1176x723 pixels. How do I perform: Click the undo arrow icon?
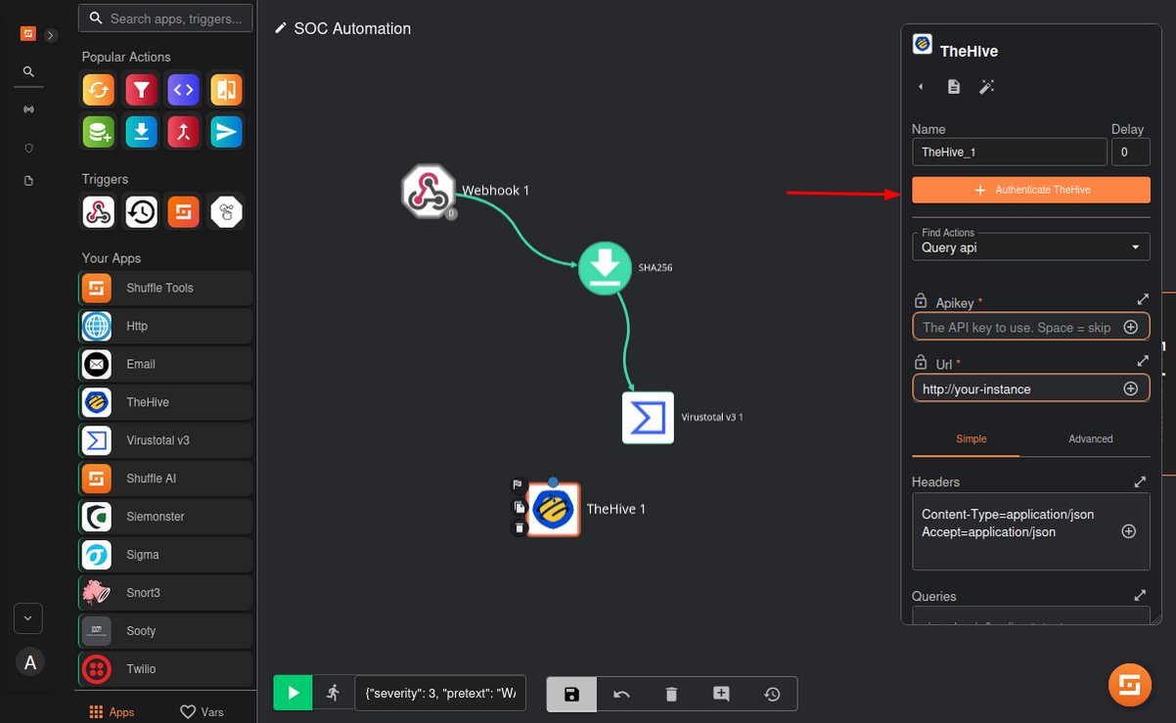coord(621,694)
